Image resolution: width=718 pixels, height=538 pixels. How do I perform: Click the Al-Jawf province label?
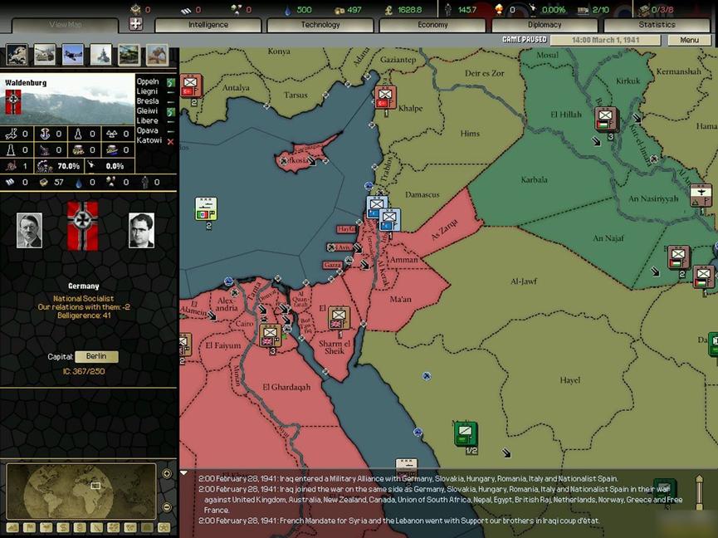click(524, 281)
